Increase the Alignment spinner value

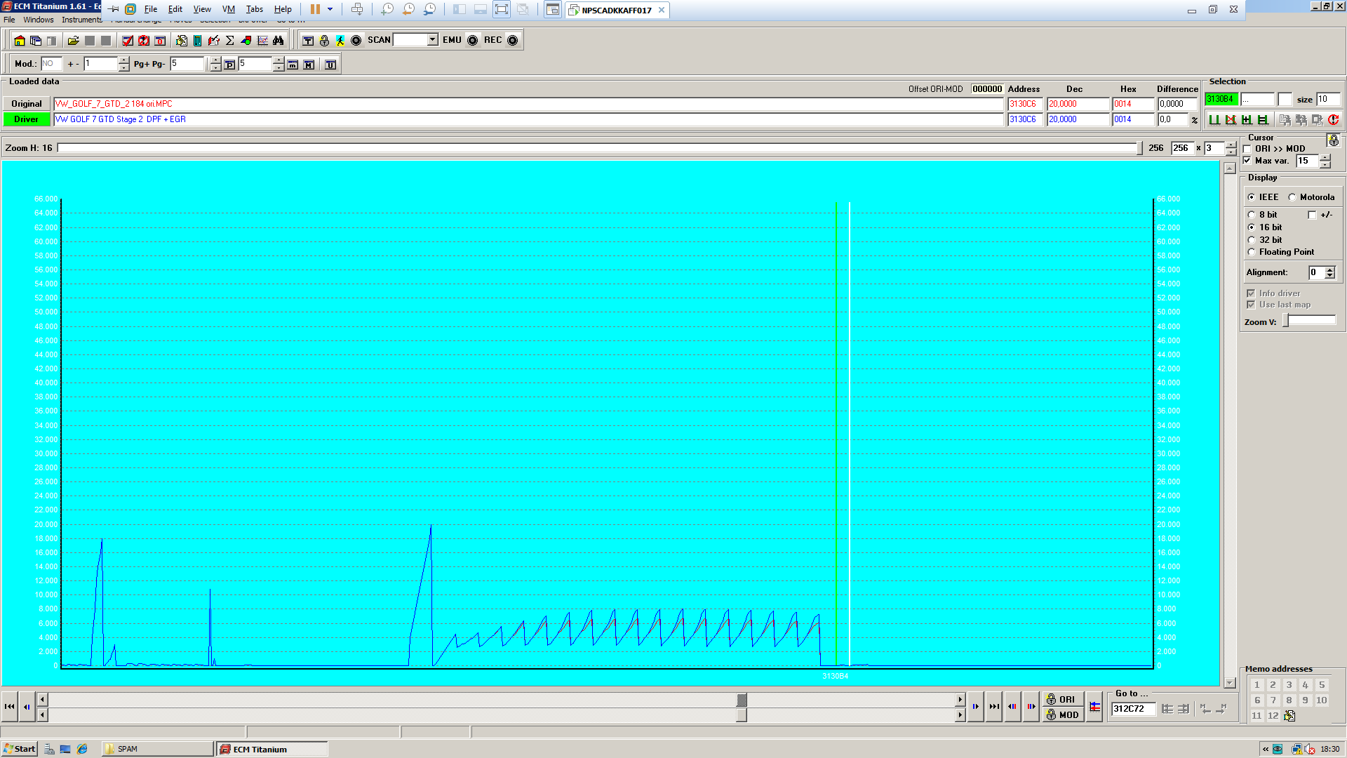[1330, 270]
